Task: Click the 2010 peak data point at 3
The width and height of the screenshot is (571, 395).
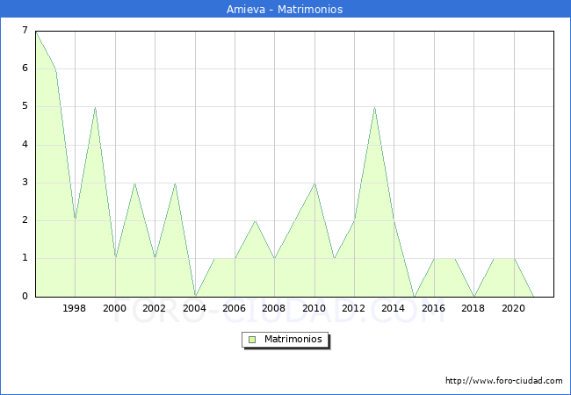Action: 314,183
